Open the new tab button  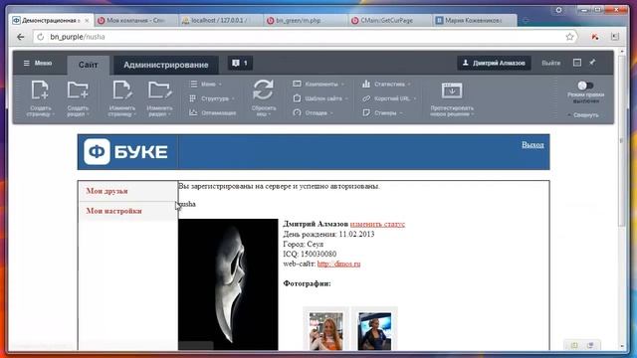tap(526, 20)
